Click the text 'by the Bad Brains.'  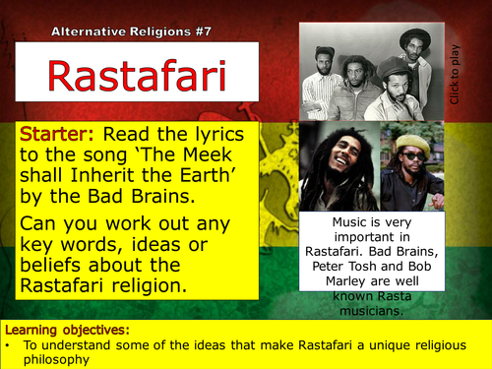click(107, 196)
